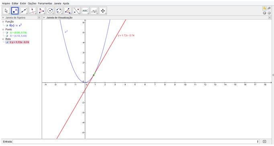The width and height of the screenshot is (274, 146).
Task: Hide the tangent line t in algebra list
Action: tap(7, 42)
